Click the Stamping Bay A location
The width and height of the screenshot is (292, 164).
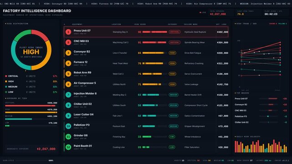click(120, 32)
